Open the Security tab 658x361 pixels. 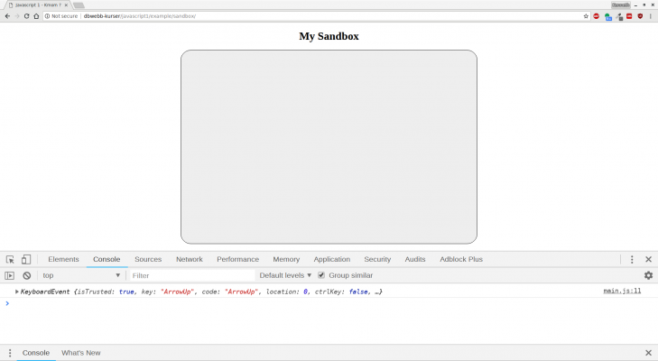coord(377,259)
